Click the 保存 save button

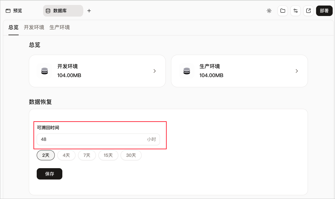(50, 174)
